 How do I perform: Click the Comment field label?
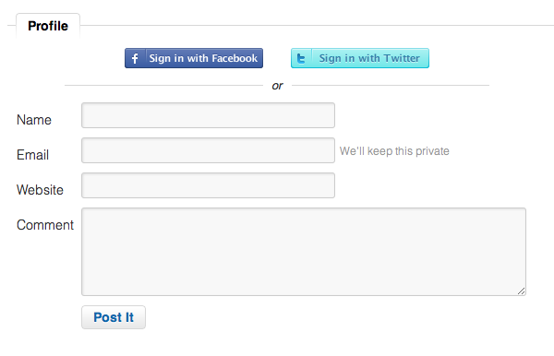pyautogui.click(x=45, y=225)
